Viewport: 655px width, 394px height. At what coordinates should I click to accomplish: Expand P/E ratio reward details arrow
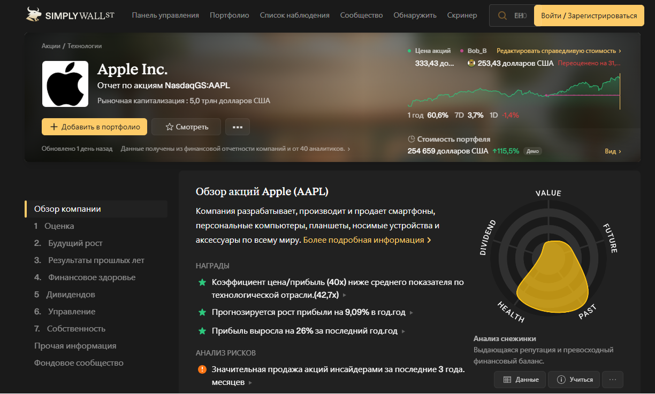tap(345, 295)
